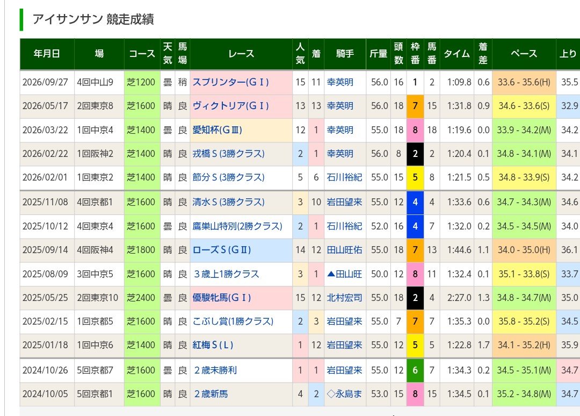580x416 pixels.
Task: Select the weight cell 50.0
Action: pos(380,274)
